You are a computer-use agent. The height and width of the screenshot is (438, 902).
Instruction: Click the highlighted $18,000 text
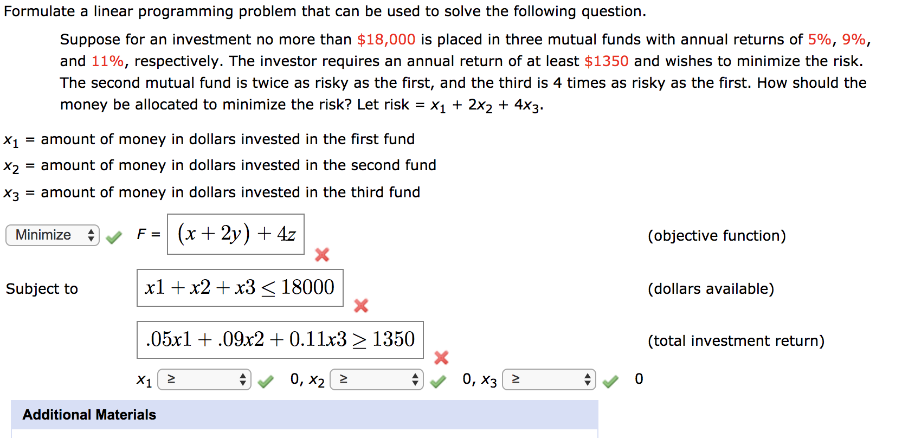coord(386,39)
